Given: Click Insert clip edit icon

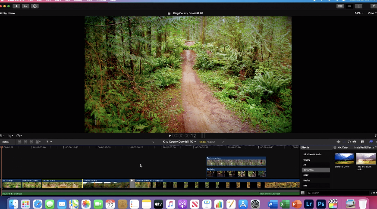Looking at the screenshot, I should (x=25, y=142).
